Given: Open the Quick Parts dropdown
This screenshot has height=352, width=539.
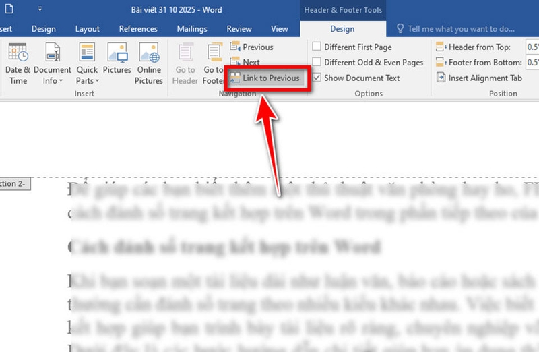Looking at the screenshot, I should pyautogui.click(x=87, y=63).
